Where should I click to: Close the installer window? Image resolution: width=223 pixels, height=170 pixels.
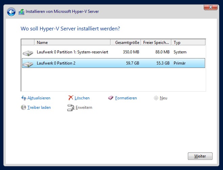210,7
